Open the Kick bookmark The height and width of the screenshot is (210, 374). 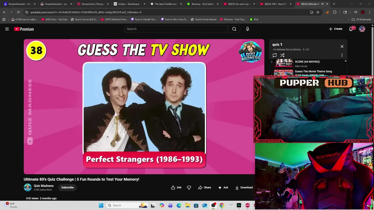(x=254, y=19)
